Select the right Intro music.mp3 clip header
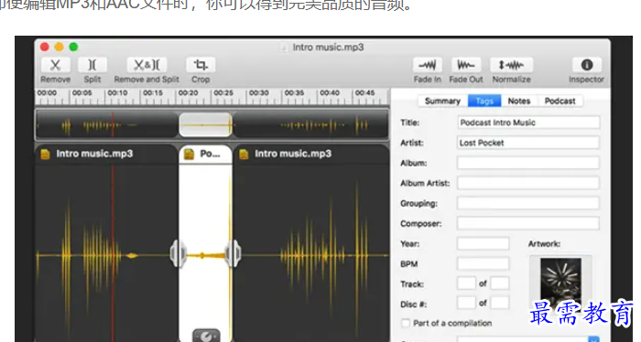 point(311,154)
